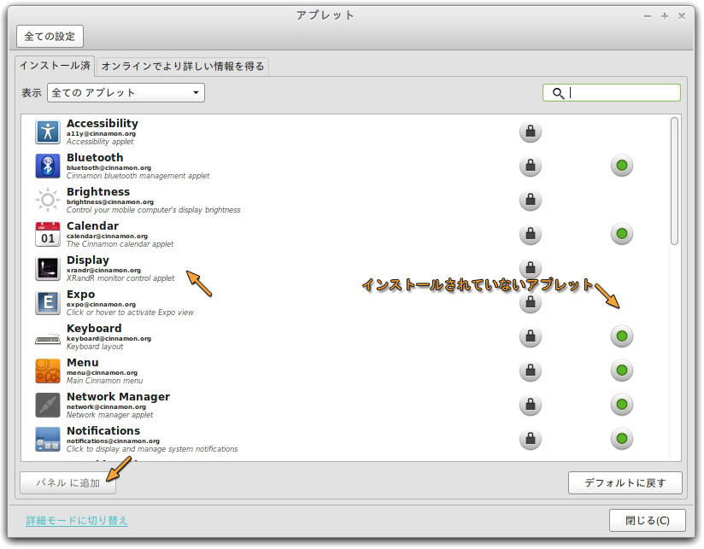
Task: Select the Calendar applet icon
Action: (48, 235)
